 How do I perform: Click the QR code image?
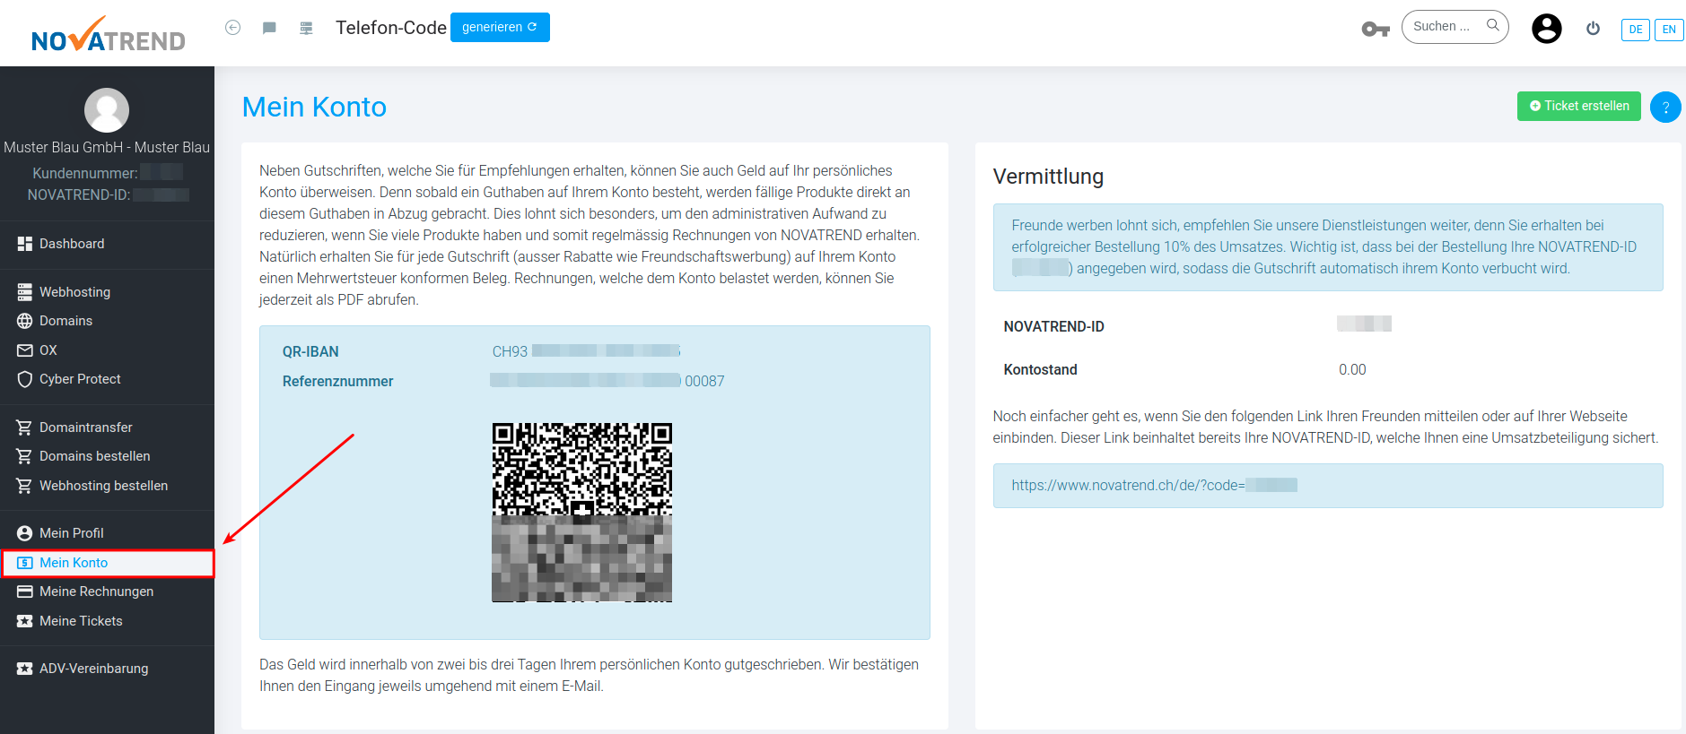[582, 513]
